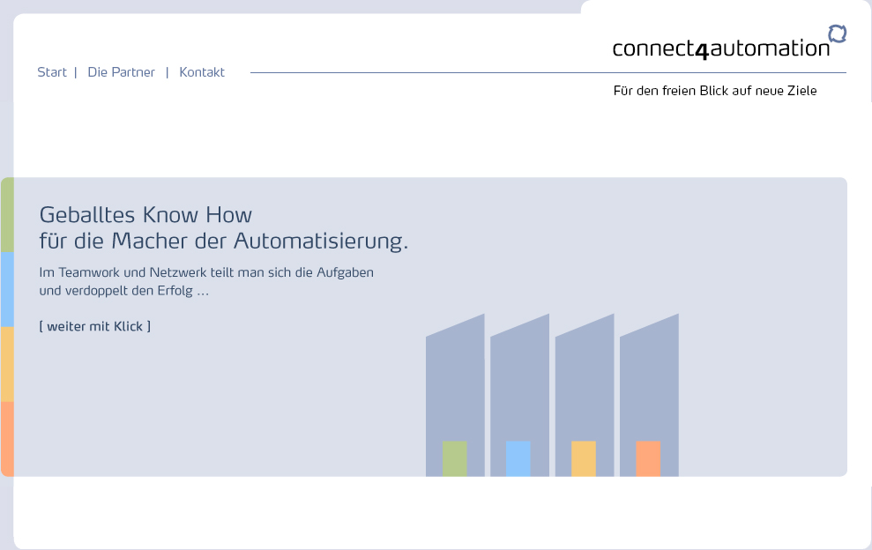This screenshot has width=872, height=550.
Task: Click the circular arrows icon in logo
Action: (x=837, y=33)
